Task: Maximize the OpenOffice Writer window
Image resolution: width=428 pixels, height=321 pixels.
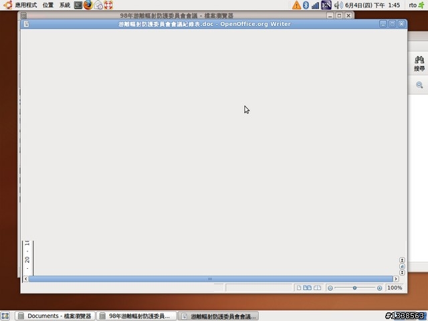Action: point(393,24)
